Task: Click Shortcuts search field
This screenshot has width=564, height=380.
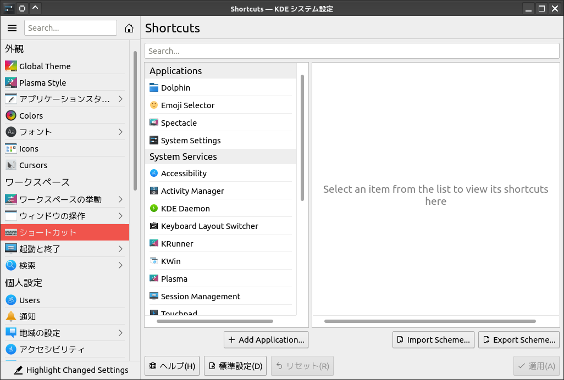Action: pos(352,51)
